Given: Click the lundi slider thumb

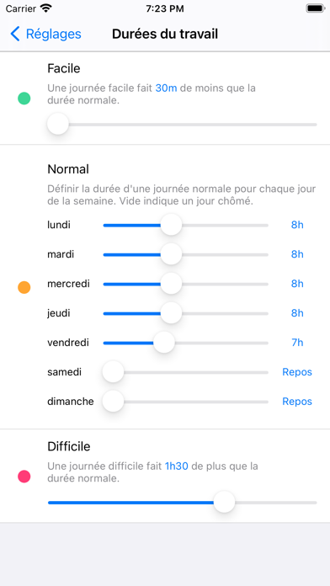Looking at the screenshot, I should point(171,225).
